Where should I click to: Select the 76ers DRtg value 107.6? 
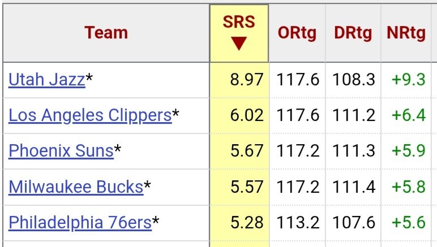pos(354,222)
